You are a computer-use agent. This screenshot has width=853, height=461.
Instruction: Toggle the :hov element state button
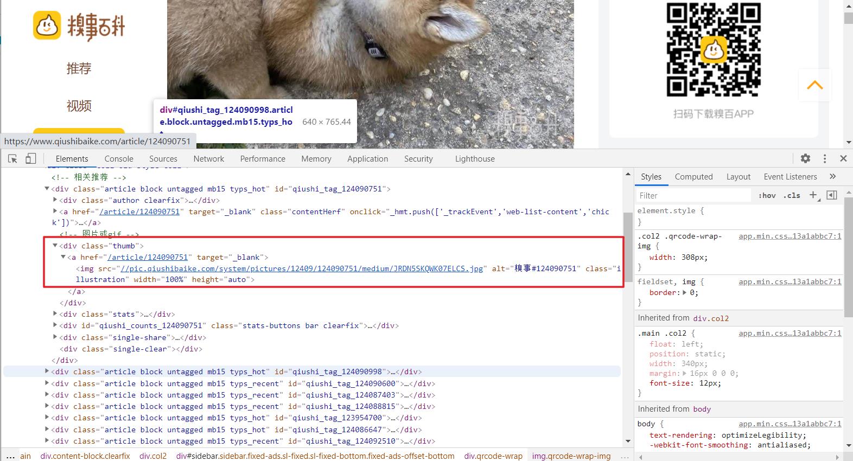(767, 195)
